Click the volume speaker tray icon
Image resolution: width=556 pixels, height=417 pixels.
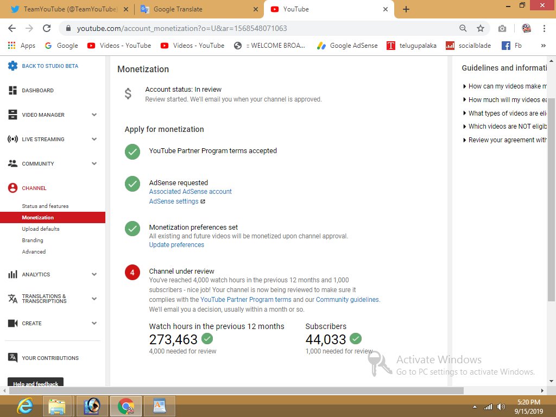[501, 407]
